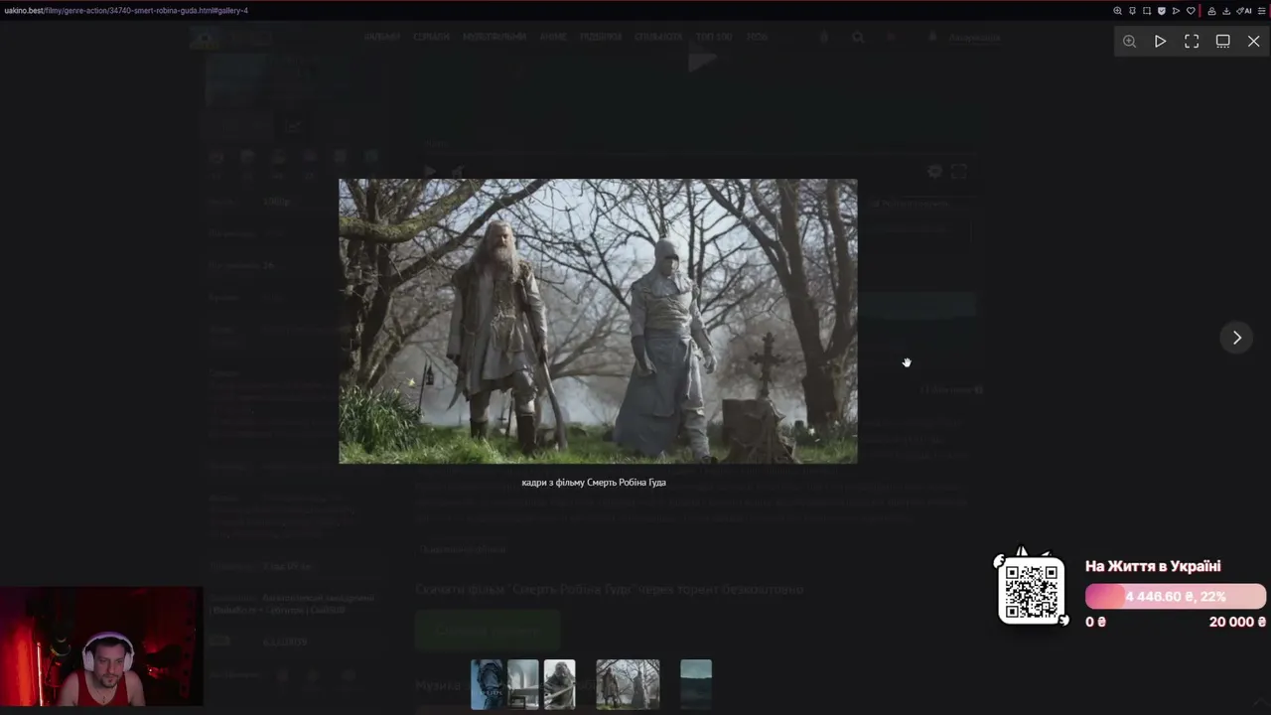Select the blue armored figure thumbnail
The width and height of the screenshot is (1271, 715).
click(487, 684)
